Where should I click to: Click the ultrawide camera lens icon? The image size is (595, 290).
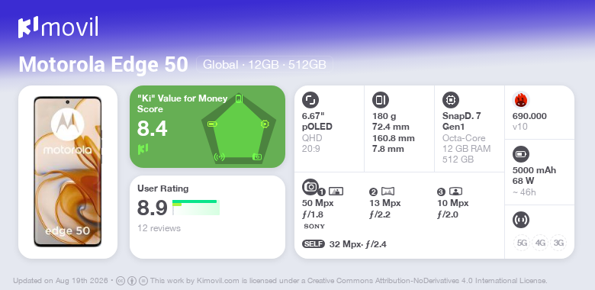click(x=388, y=192)
